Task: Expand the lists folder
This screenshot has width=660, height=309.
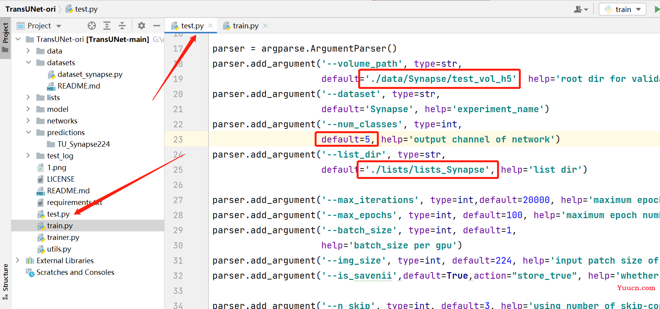Action: (28, 97)
